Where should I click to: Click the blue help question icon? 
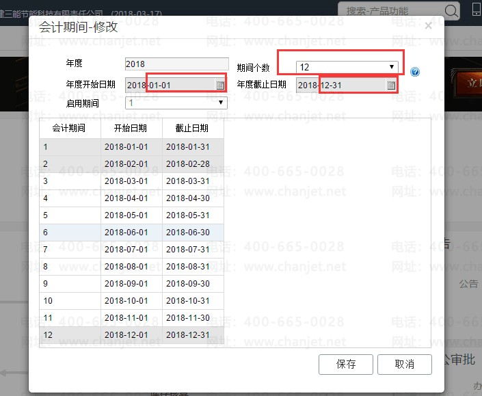pyautogui.click(x=415, y=72)
